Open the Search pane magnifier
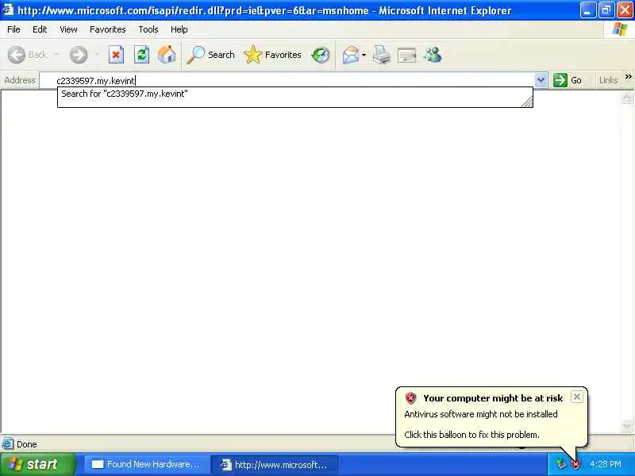Screen dimensions: 635x476 click(x=210, y=55)
